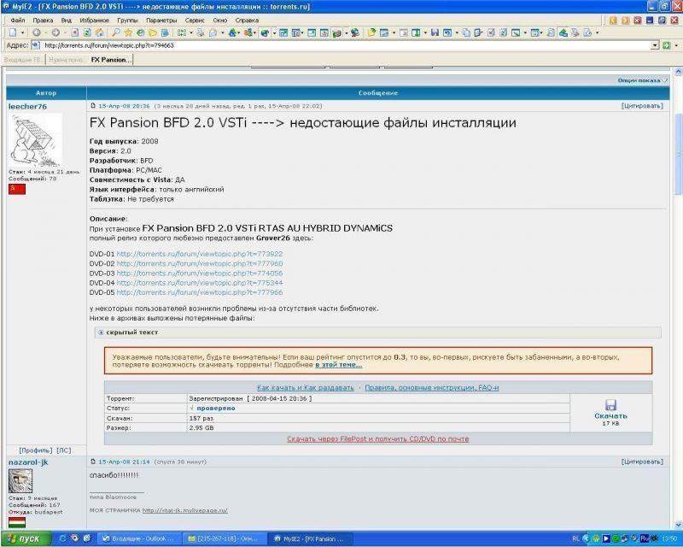
Task: Click nazarol-jk's avatar image
Action: pyautogui.click(x=20, y=481)
